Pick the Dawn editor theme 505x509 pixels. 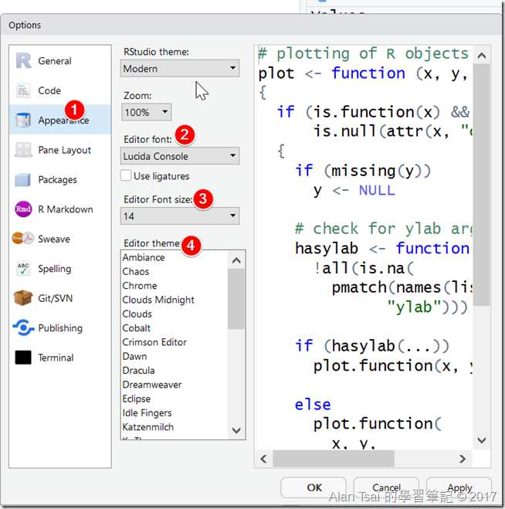click(x=175, y=356)
